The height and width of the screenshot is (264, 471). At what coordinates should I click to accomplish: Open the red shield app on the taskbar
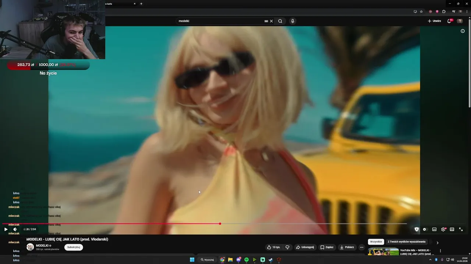279,260
